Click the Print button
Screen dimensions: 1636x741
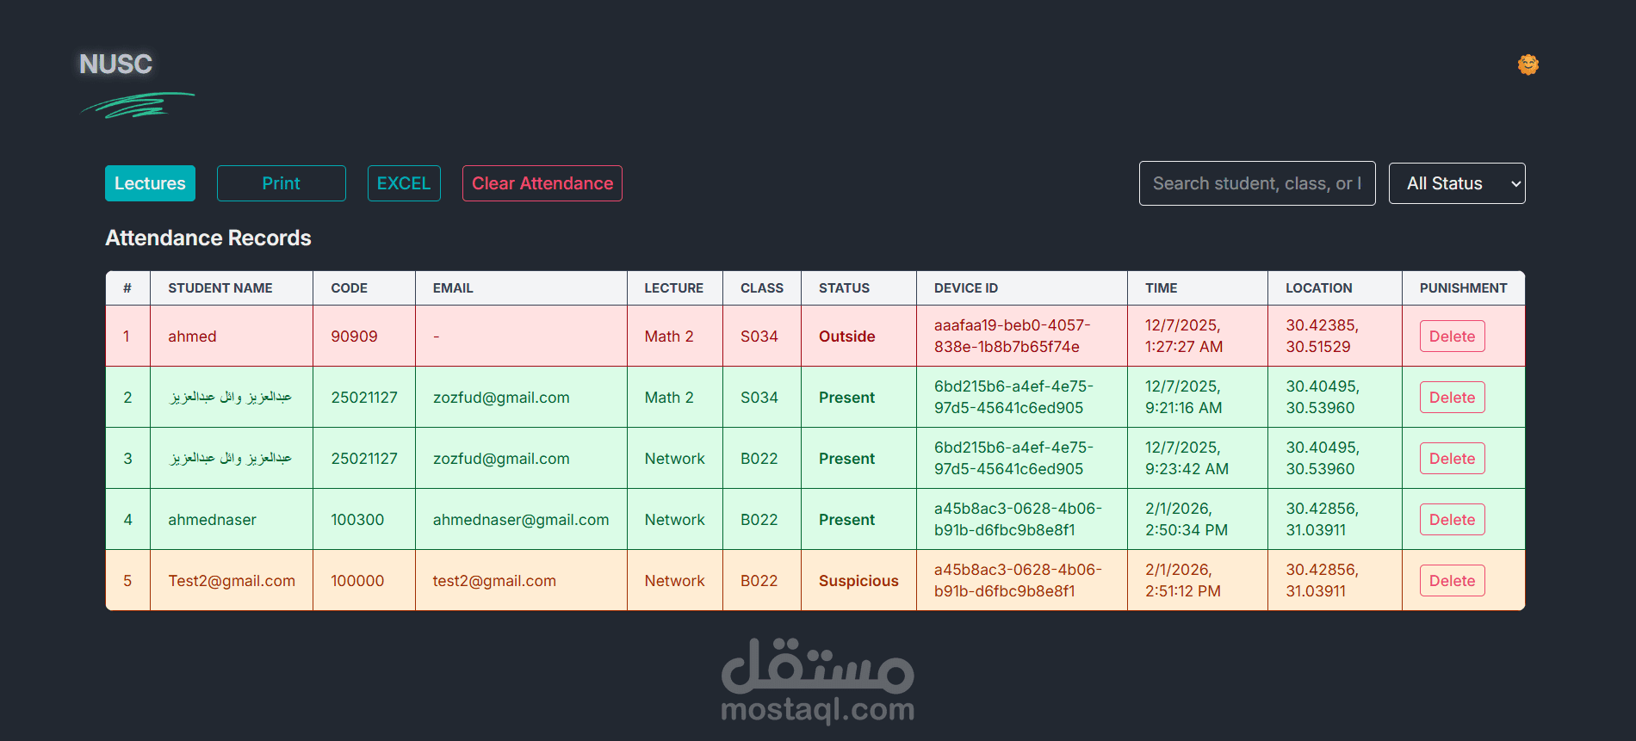pyautogui.click(x=282, y=183)
